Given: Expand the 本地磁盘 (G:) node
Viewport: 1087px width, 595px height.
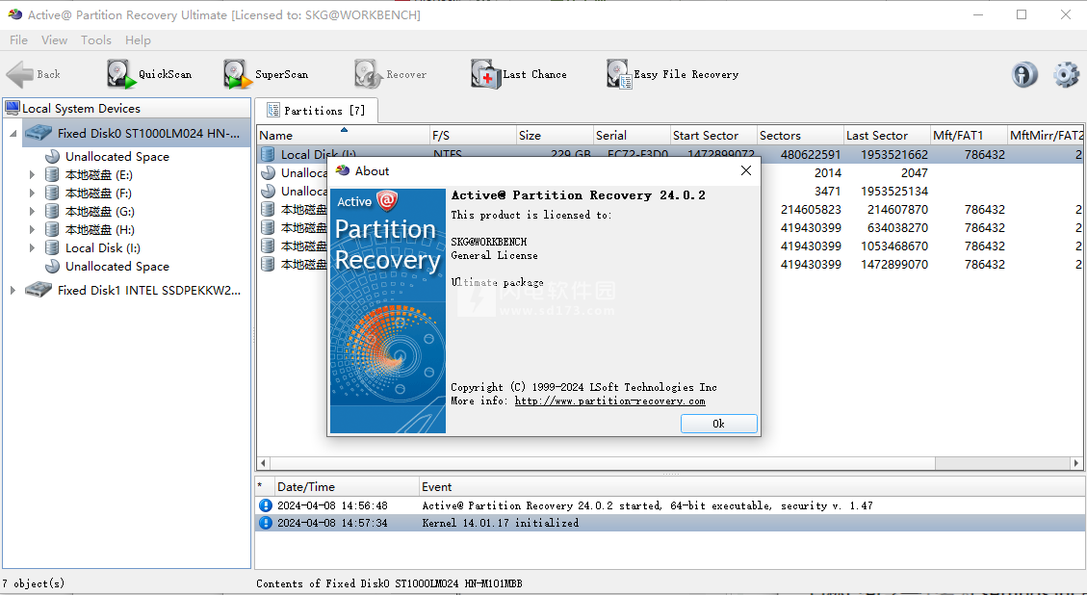Looking at the screenshot, I should (x=32, y=212).
